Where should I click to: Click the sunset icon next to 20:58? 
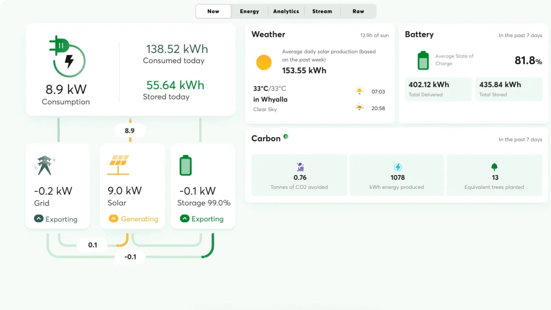(359, 108)
